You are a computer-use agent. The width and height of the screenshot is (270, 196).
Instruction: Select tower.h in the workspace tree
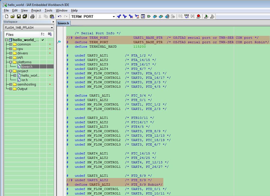27,66
